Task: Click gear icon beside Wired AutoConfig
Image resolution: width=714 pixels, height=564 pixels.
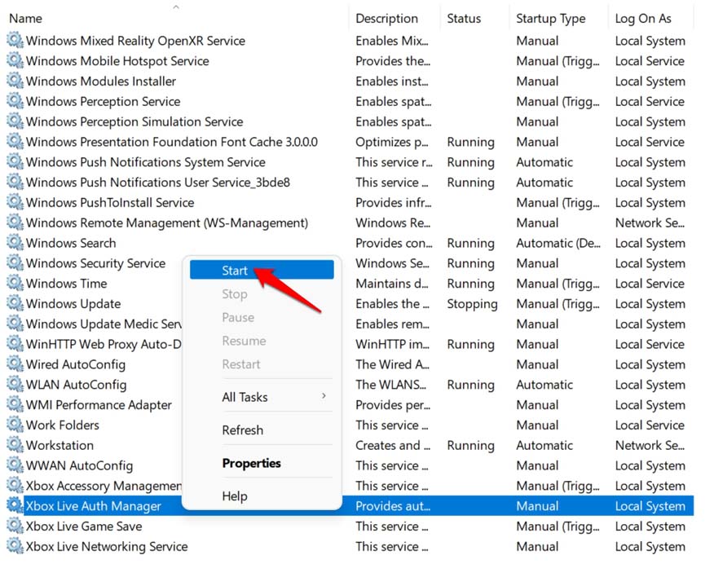Action: pyautogui.click(x=15, y=364)
